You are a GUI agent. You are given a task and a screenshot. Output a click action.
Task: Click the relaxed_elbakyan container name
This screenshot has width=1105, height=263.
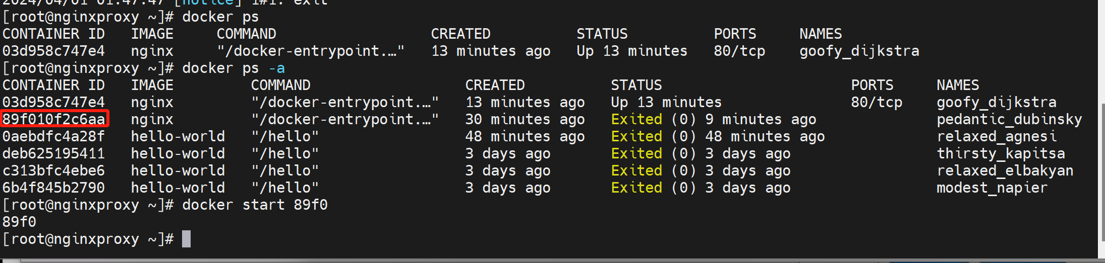click(1005, 170)
